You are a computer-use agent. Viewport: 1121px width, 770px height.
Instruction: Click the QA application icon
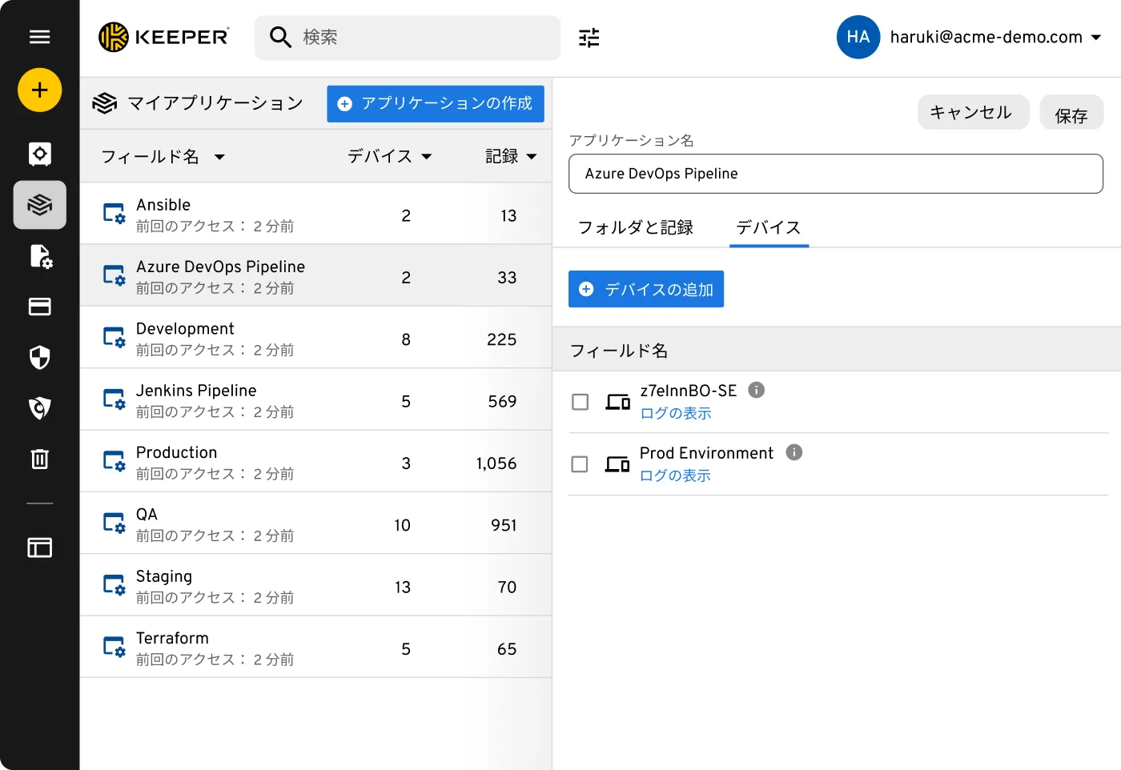[114, 523]
